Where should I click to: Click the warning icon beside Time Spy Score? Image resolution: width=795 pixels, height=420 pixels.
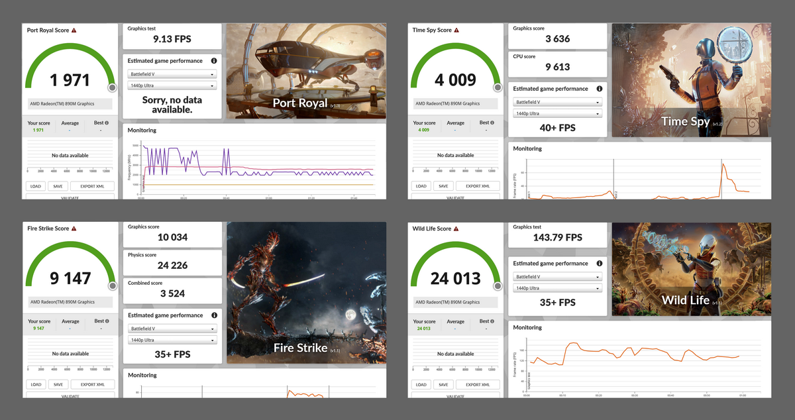click(x=457, y=30)
